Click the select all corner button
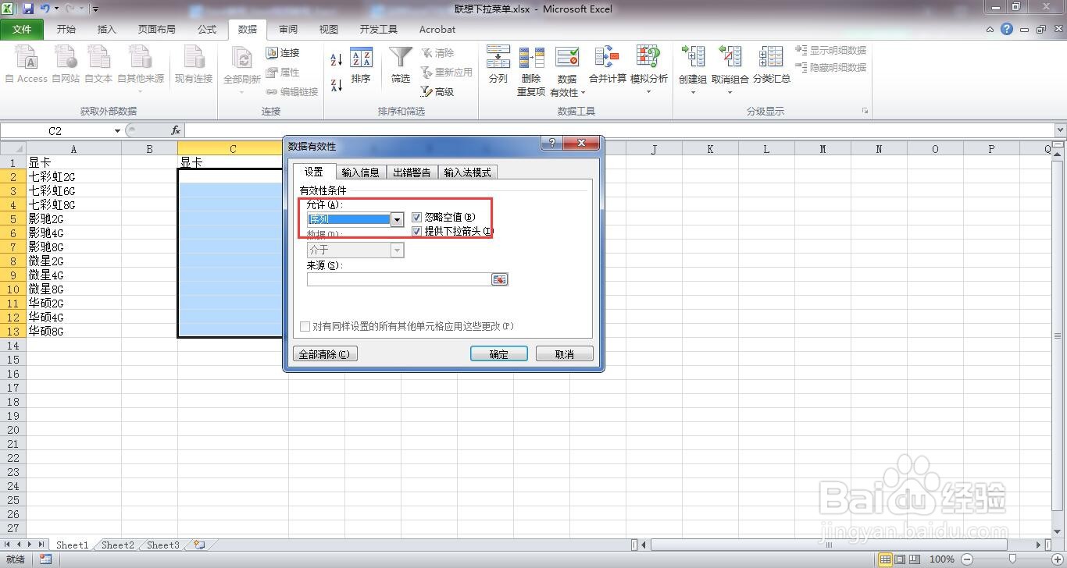 (x=12, y=149)
